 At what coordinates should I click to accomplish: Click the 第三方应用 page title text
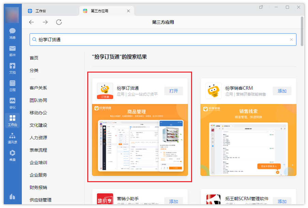pyautogui.click(x=163, y=22)
